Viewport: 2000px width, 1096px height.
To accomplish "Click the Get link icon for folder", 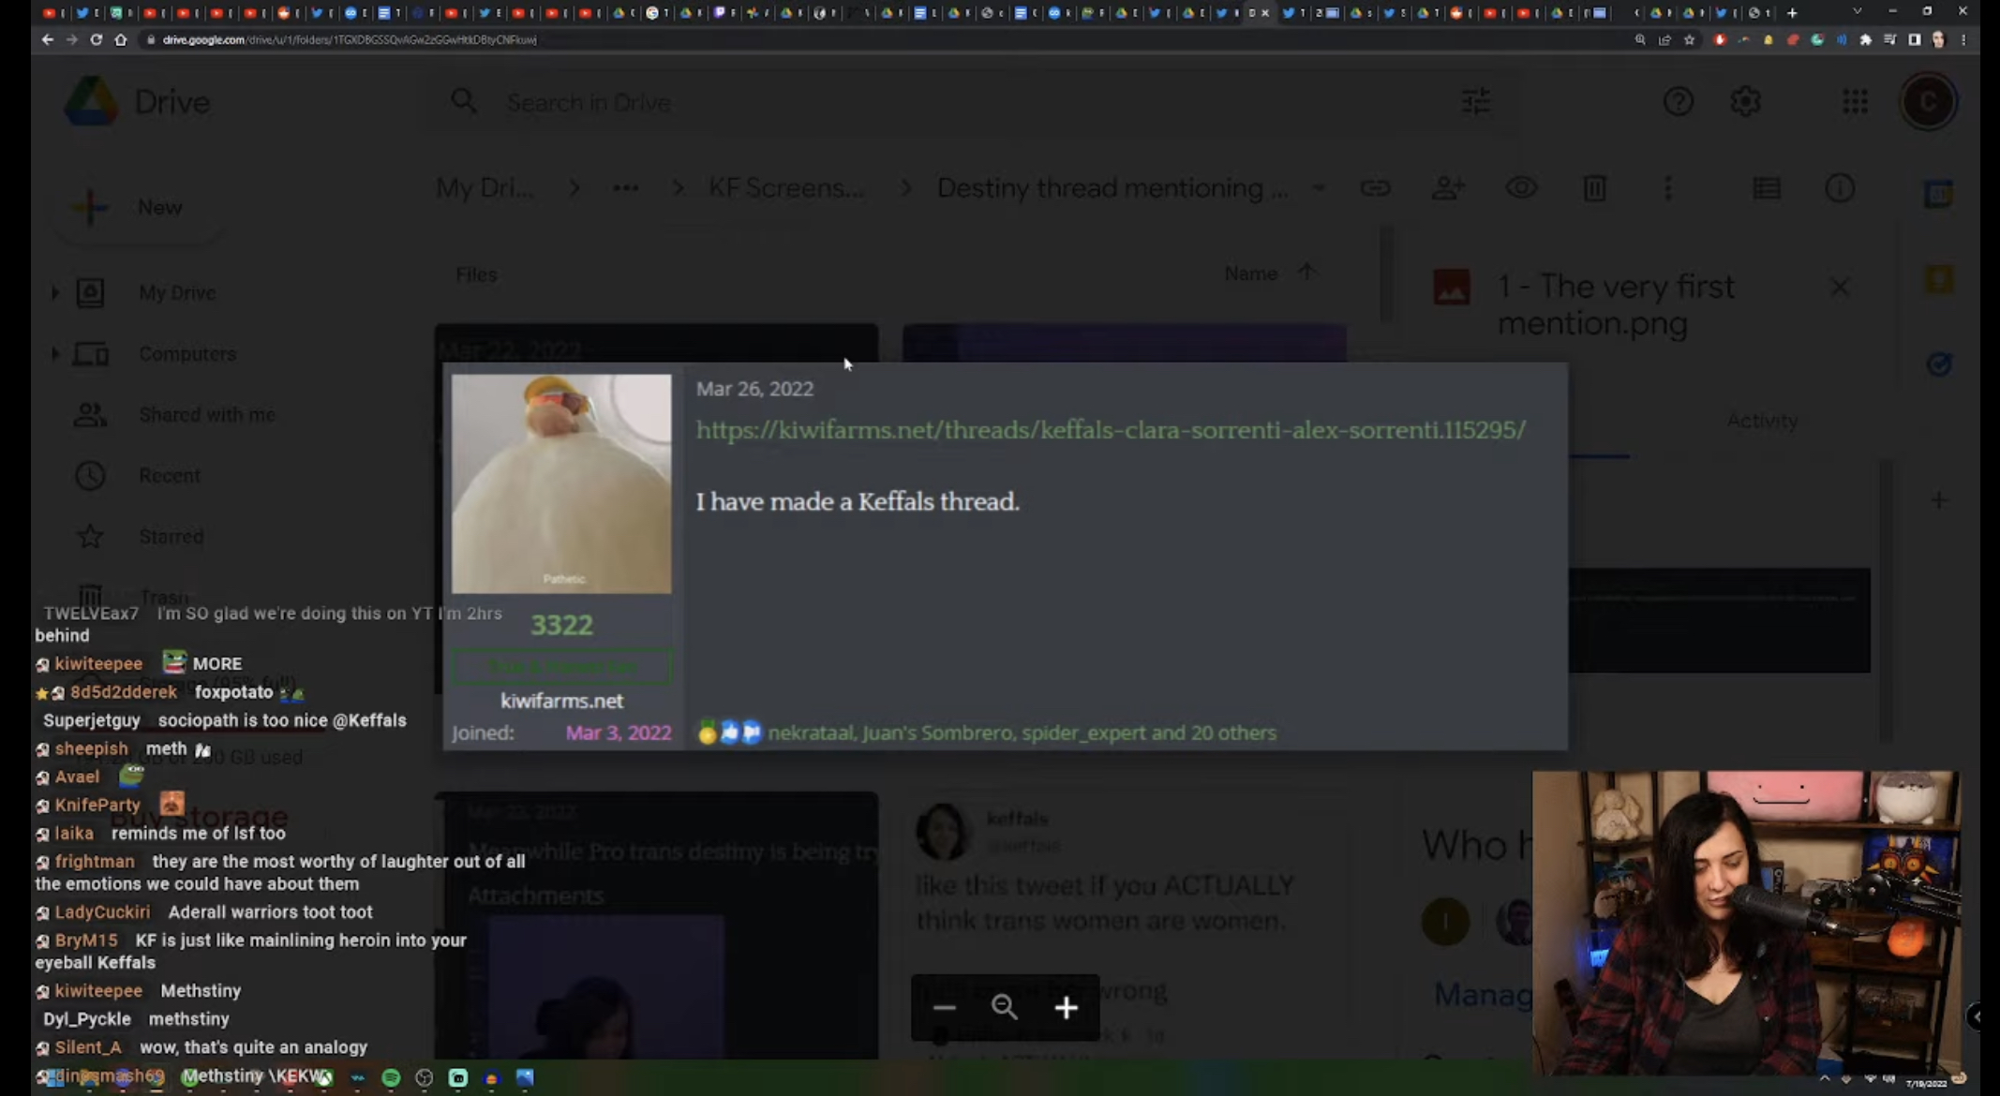I will click(x=1375, y=188).
